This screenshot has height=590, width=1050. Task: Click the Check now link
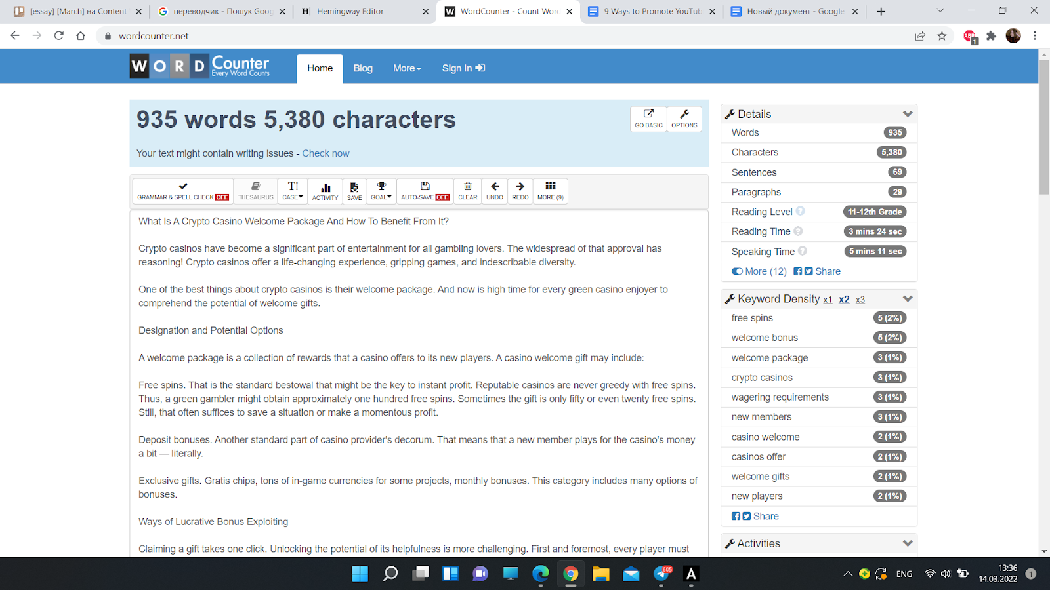pyautogui.click(x=325, y=153)
